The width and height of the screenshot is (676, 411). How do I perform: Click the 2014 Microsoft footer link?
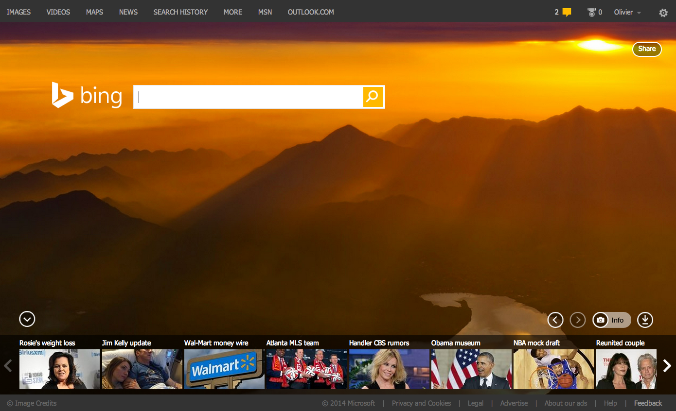tap(348, 403)
